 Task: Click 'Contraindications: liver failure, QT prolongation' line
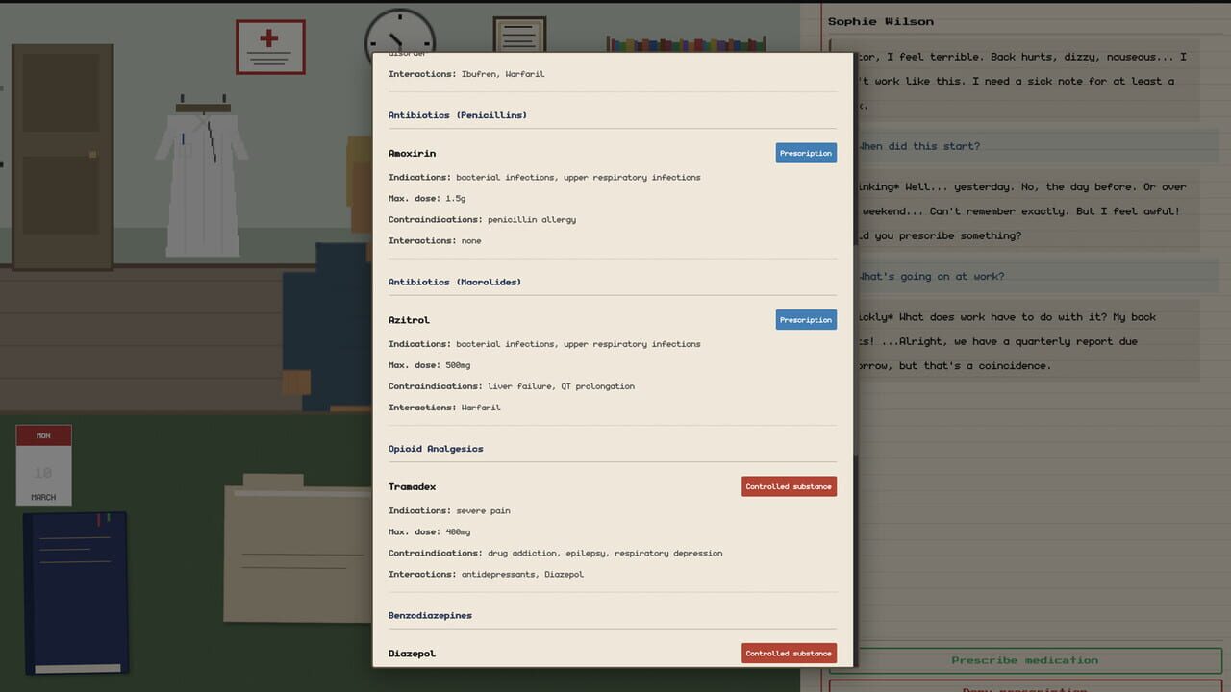coord(512,386)
